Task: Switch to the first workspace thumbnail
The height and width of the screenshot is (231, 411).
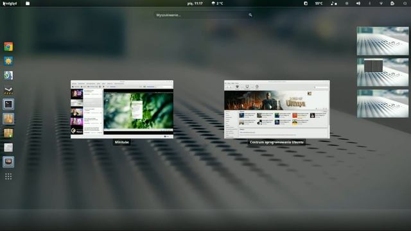Action: tap(383, 41)
